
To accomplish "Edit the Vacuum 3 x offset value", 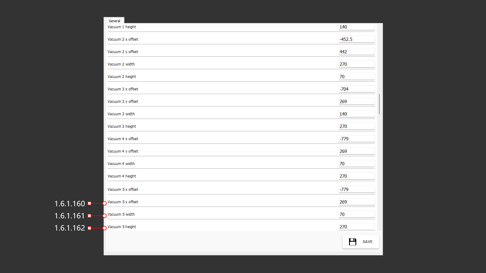I will click(356, 89).
